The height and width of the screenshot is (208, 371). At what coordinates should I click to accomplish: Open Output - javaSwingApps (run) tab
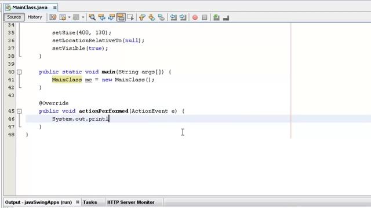tap(38, 202)
